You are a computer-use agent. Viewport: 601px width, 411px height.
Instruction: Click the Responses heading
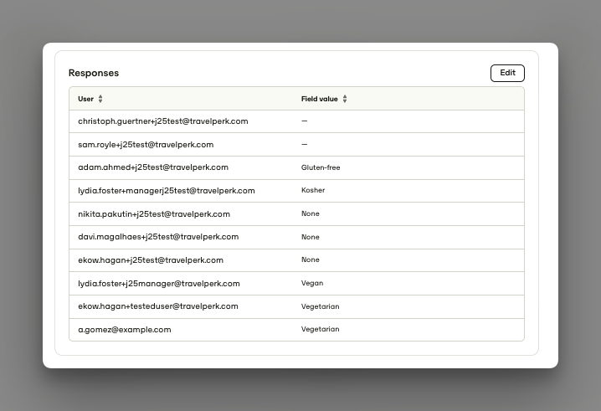[x=94, y=73]
